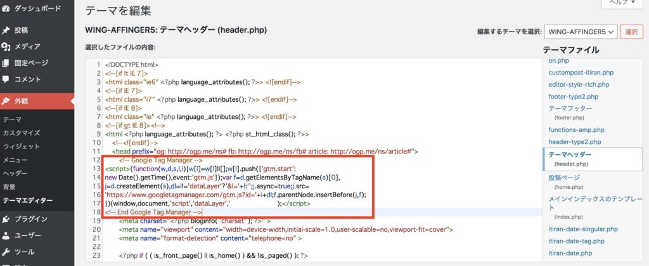Click the Plugins (プラグイン) plug icon

coord(6,219)
